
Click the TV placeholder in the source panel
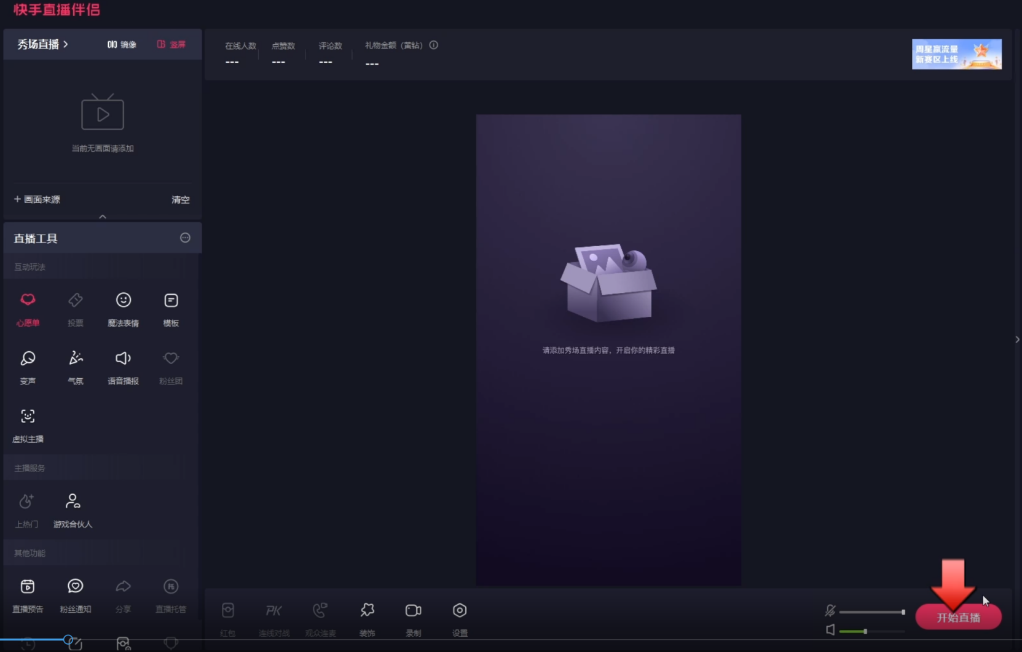click(x=103, y=112)
